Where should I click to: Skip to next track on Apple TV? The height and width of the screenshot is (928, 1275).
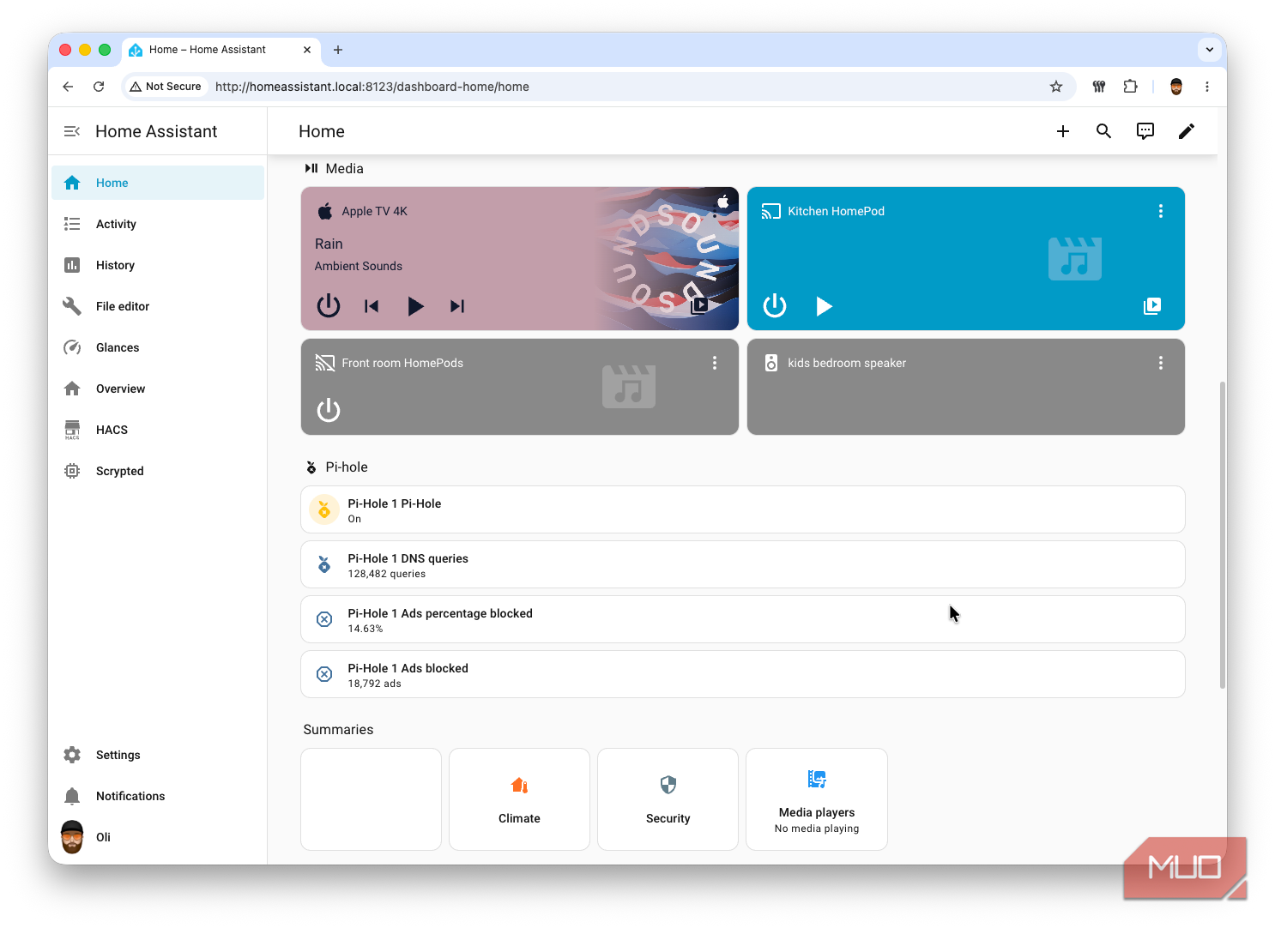[x=457, y=306]
